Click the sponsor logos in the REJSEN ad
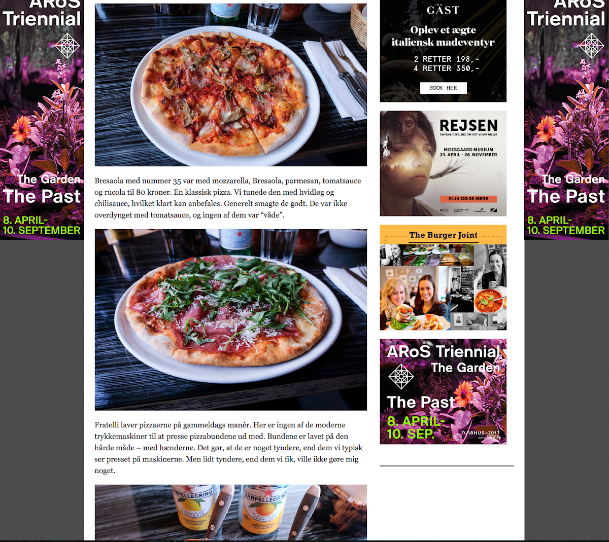The width and height of the screenshot is (609, 542). tap(468, 210)
